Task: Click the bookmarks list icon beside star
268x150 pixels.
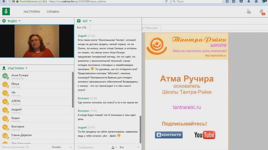Action: (x=234, y=2)
